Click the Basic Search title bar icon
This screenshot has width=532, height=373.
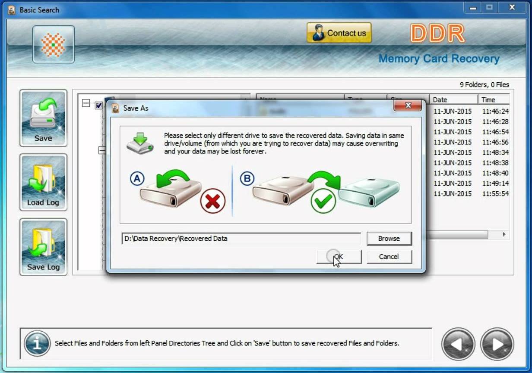(12, 10)
